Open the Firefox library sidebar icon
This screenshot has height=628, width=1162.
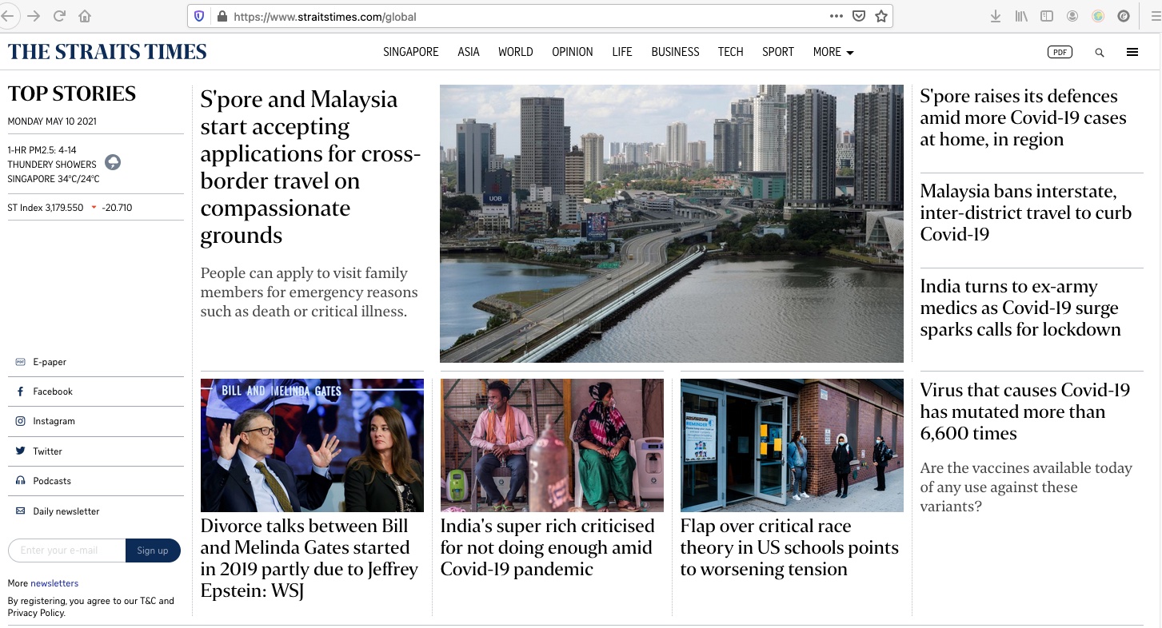tap(1021, 16)
